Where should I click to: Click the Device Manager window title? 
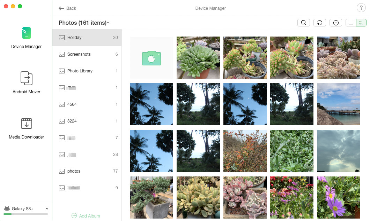tap(210, 8)
